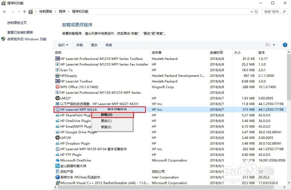Select the Microsoft Visual C++ 2012 Redistributable row

(x=170, y=183)
